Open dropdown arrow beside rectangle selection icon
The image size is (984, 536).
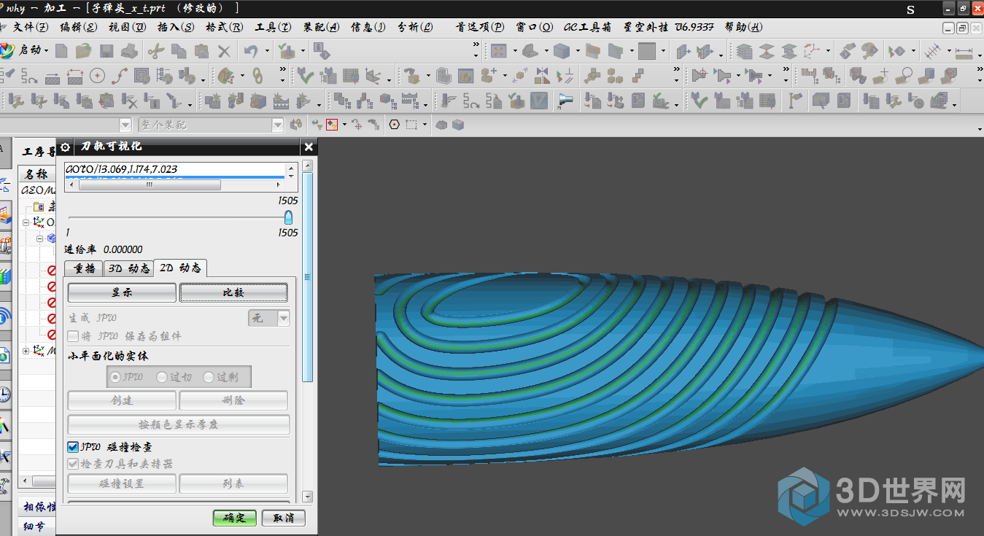pos(425,125)
